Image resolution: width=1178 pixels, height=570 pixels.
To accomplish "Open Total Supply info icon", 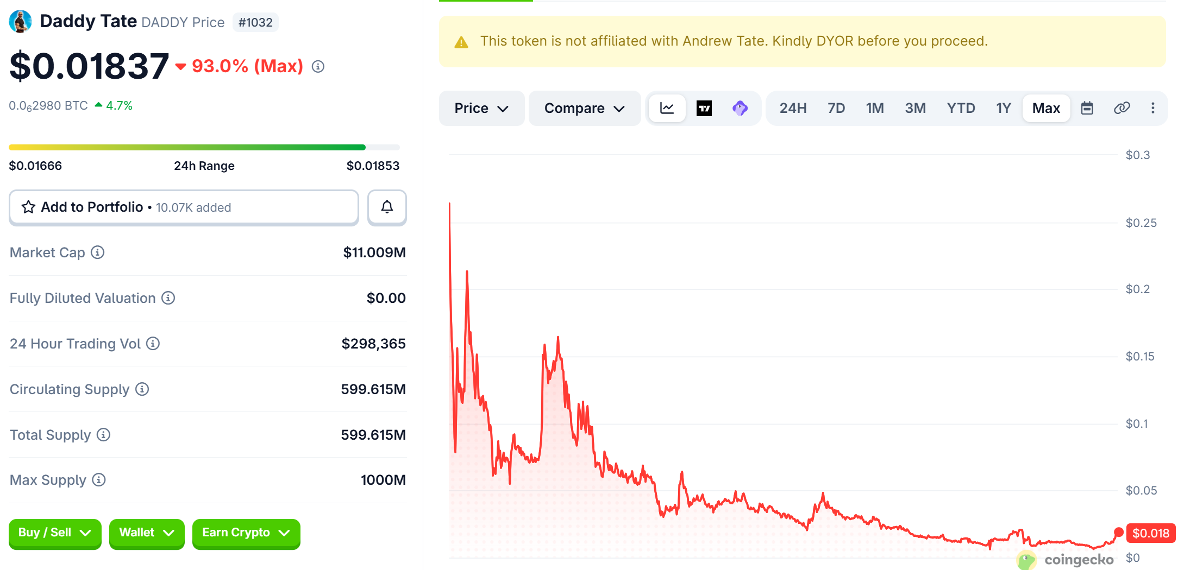I will coord(103,435).
